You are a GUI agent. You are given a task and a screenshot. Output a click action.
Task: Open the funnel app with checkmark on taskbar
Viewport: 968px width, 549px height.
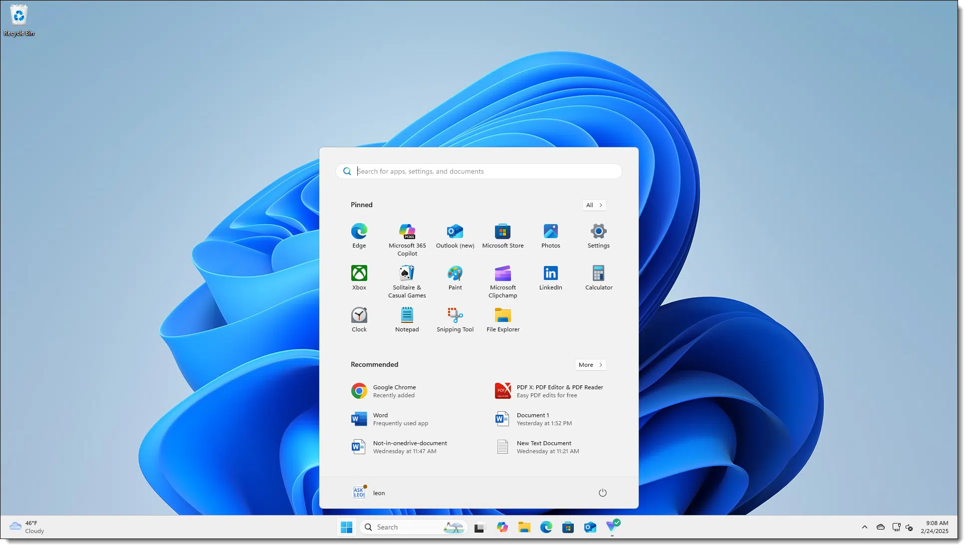[x=612, y=527]
